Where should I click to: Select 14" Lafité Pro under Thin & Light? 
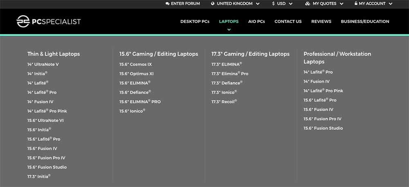42,92
